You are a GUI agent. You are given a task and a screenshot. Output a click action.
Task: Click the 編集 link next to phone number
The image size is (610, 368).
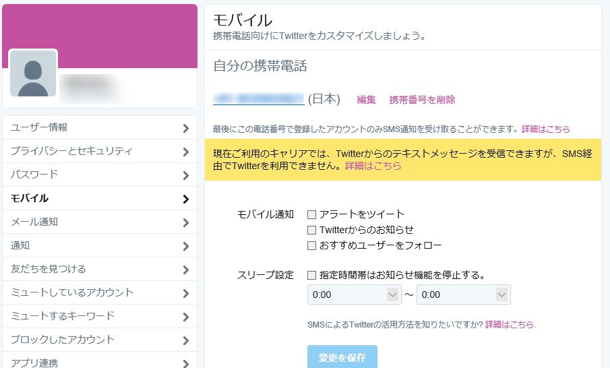pyautogui.click(x=366, y=100)
